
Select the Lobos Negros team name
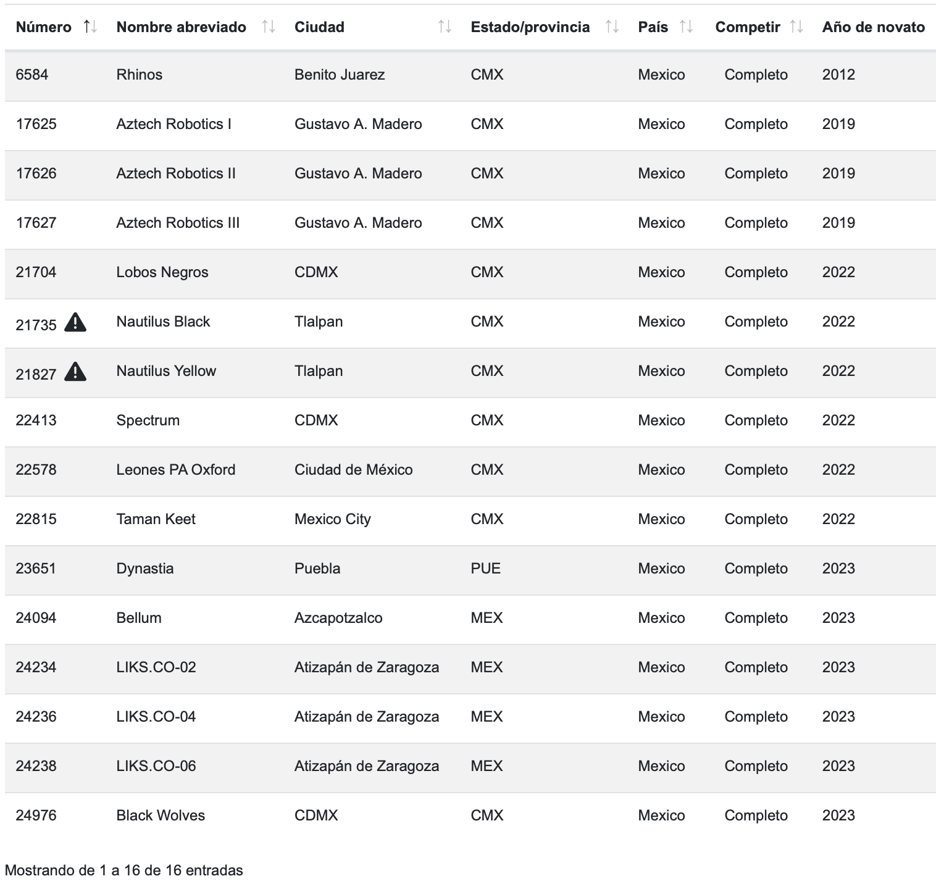162,272
